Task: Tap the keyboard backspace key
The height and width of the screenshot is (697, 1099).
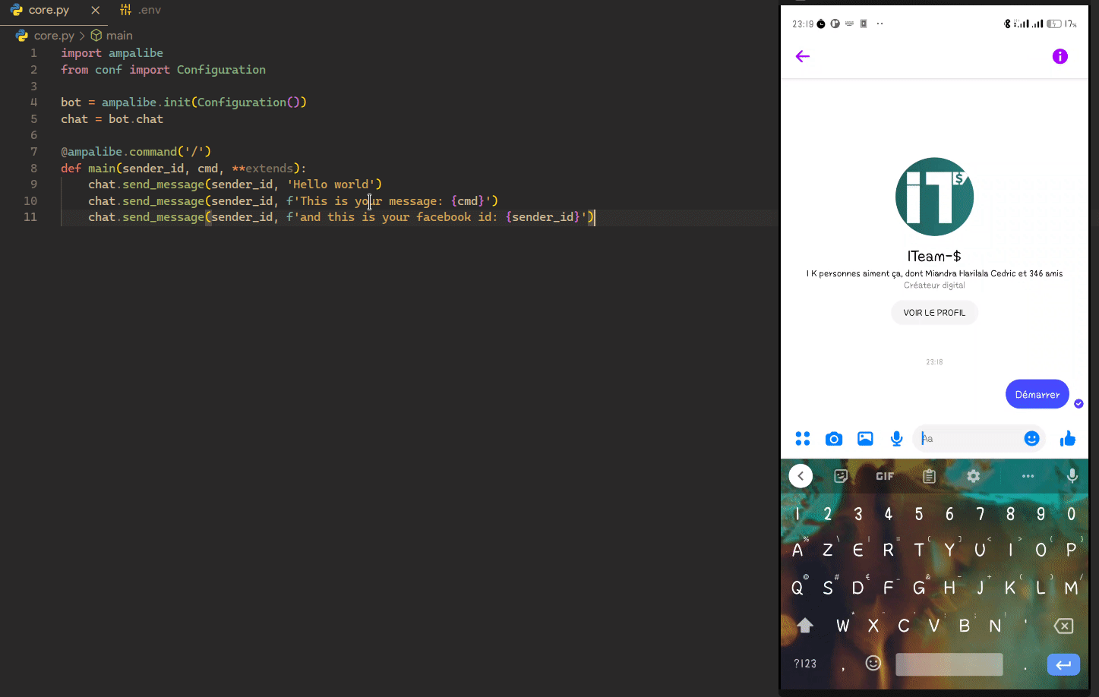Action: [x=1063, y=626]
